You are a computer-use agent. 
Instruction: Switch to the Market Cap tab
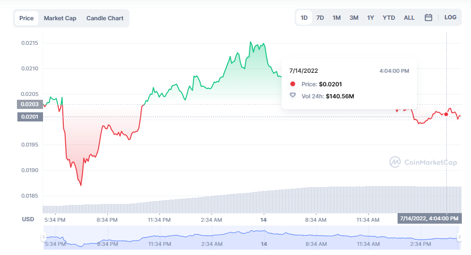(x=60, y=18)
